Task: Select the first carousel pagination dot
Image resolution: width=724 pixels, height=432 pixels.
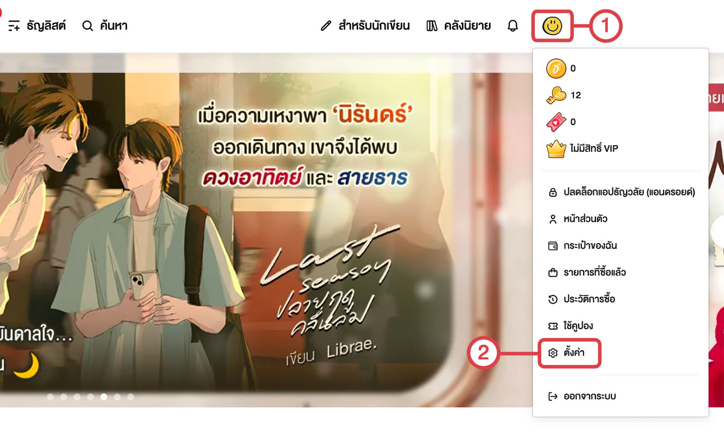Action: coord(50,397)
